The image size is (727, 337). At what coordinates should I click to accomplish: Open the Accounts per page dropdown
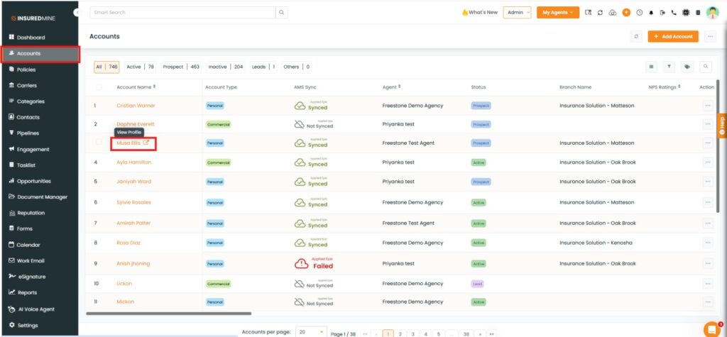[x=312, y=331]
